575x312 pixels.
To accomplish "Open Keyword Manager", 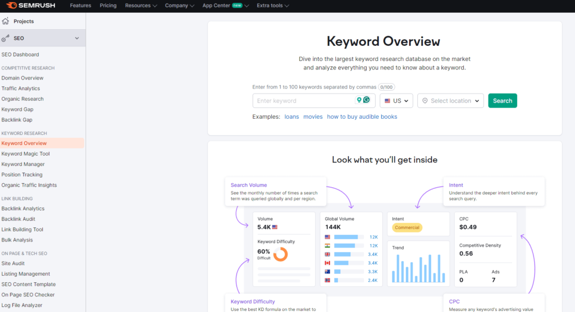I will click(x=23, y=164).
